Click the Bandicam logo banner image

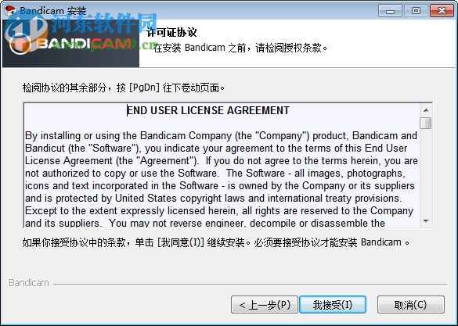70,44
